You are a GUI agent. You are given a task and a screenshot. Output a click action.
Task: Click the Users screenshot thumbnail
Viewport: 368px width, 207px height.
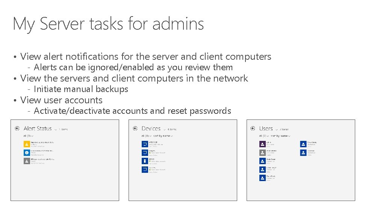pos(301,160)
